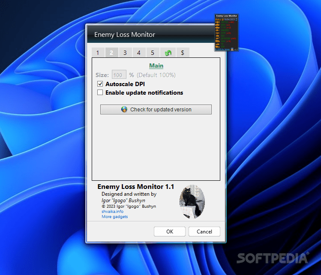Open the More gadgets link
This screenshot has height=275, width=321.
pyautogui.click(x=115, y=216)
